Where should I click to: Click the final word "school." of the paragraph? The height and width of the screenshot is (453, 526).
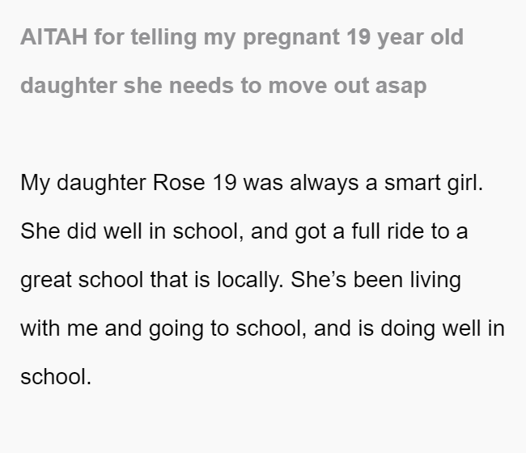(x=56, y=377)
